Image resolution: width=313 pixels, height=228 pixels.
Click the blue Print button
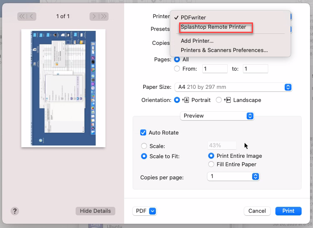pos(288,211)
